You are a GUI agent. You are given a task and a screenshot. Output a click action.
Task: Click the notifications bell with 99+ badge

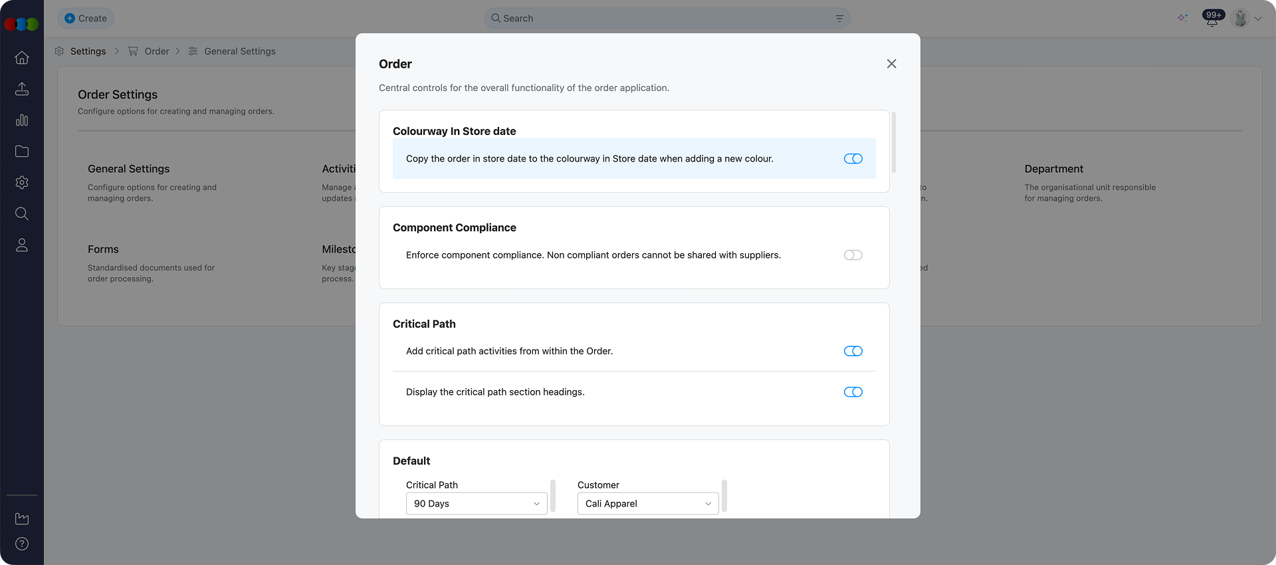pos(1212,19)
